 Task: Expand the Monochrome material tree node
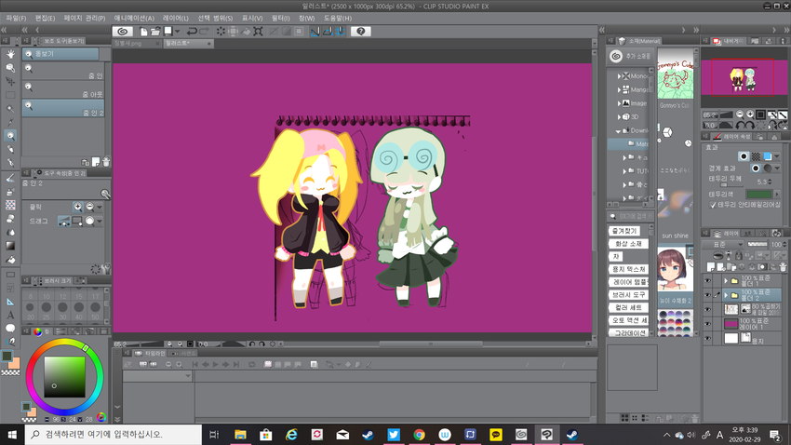click(619, 76)
